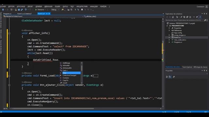Open the DÉBOGUER menu
209x117 pixels.
pos(48,6)
